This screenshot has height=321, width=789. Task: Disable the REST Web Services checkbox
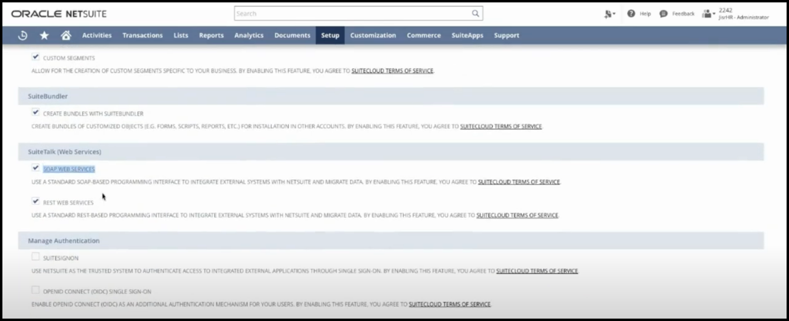point(36,202)
